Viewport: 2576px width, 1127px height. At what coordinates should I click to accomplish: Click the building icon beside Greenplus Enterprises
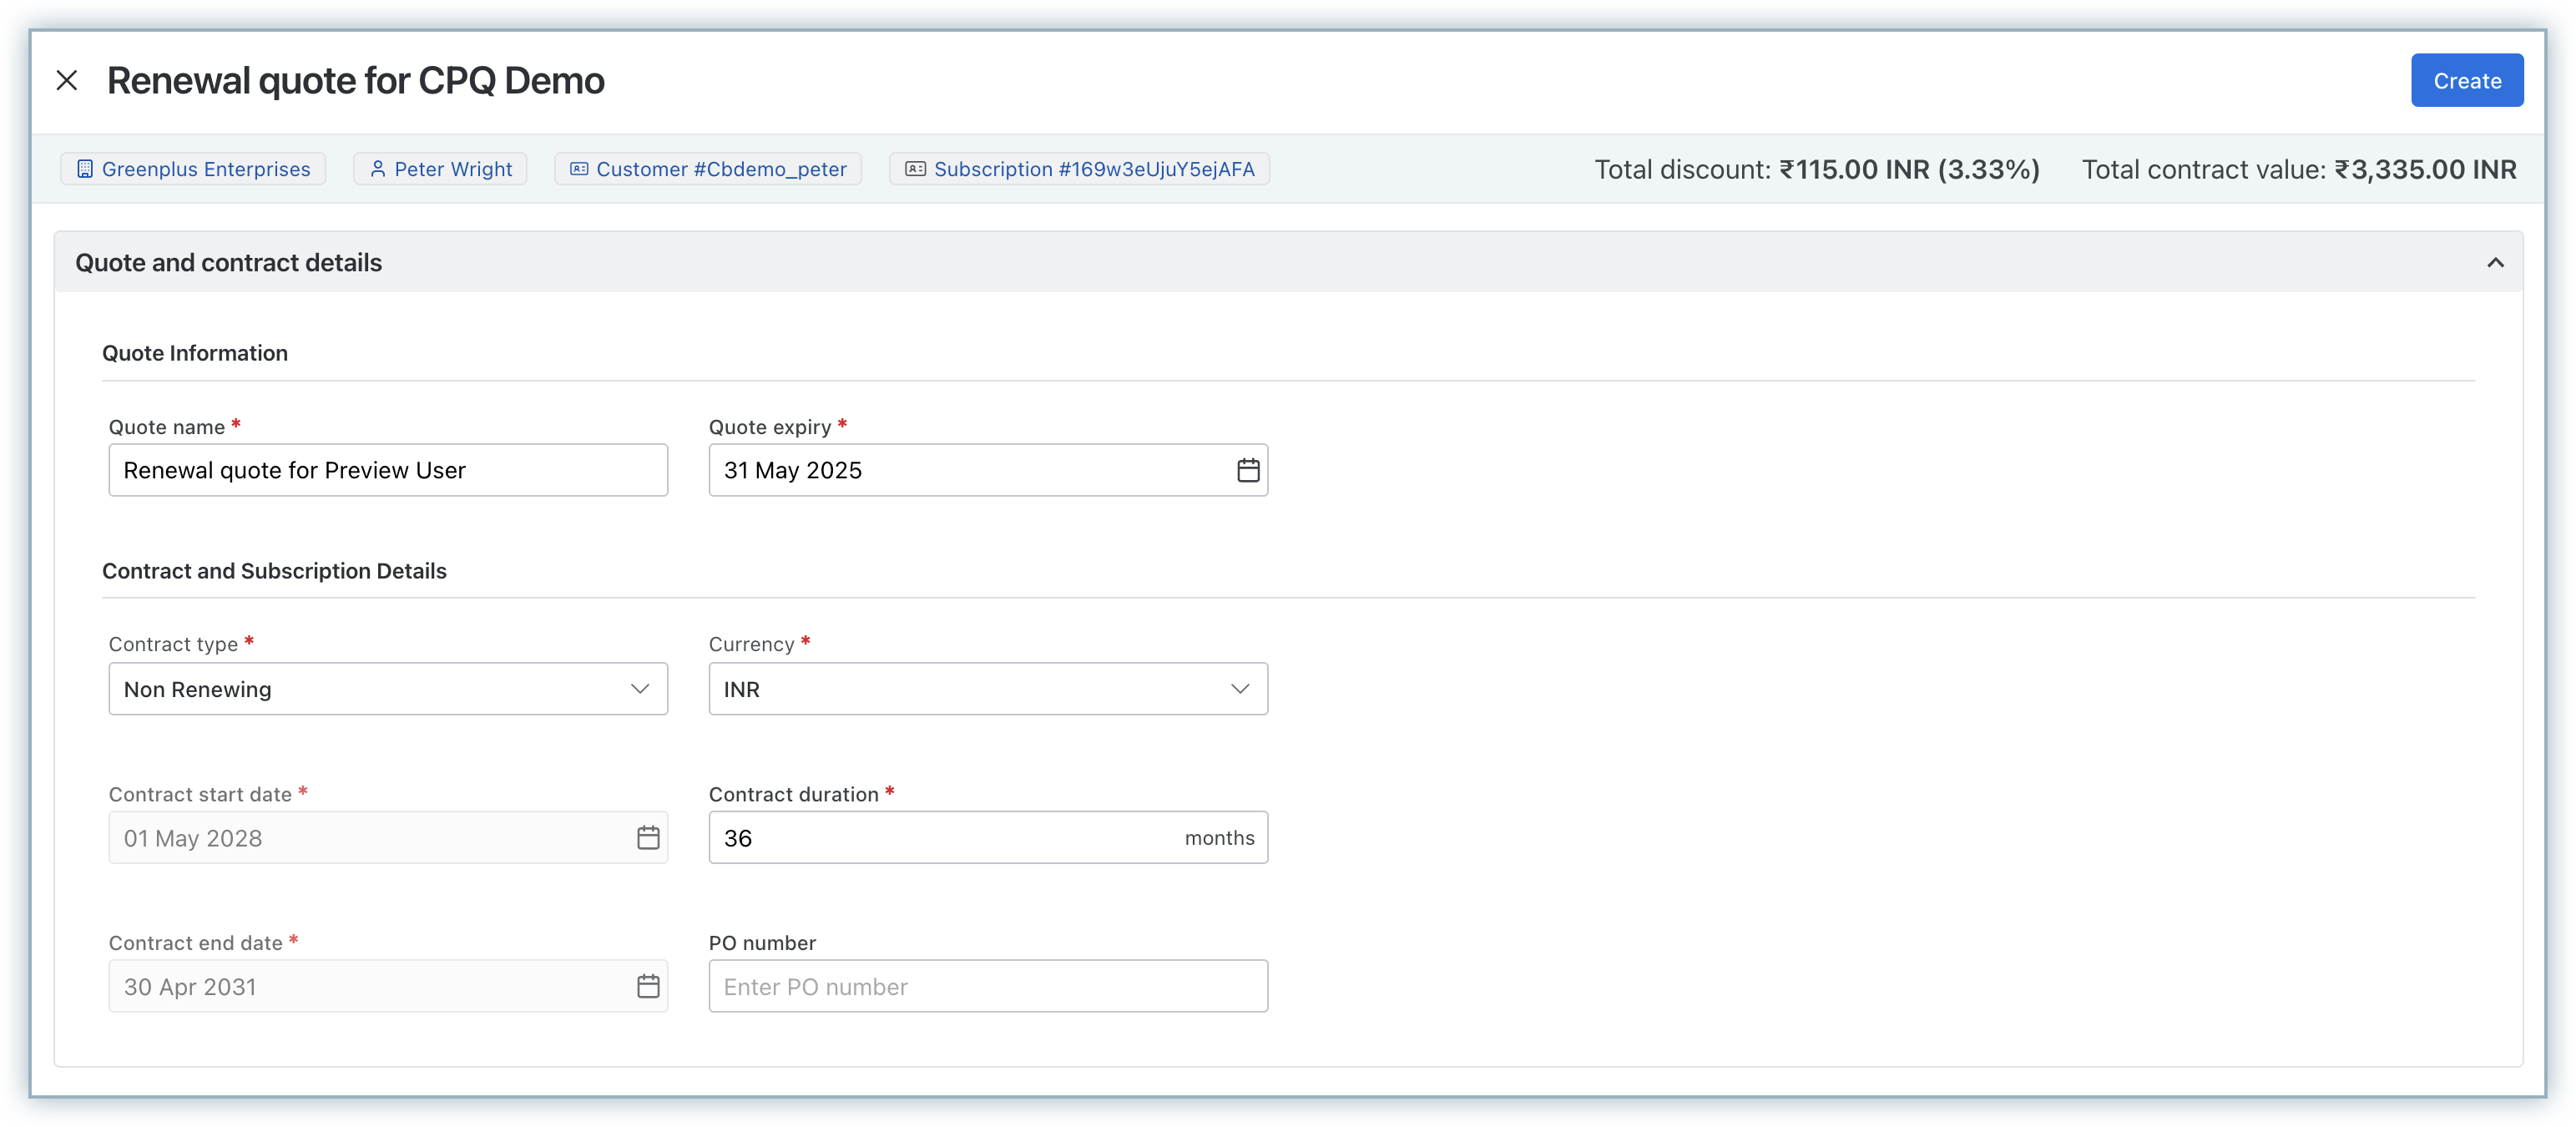[85, 169]
